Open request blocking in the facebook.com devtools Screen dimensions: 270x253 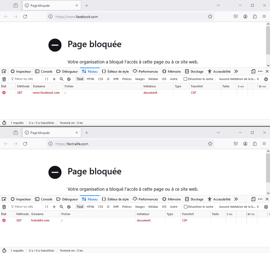[x=69, y=79]
